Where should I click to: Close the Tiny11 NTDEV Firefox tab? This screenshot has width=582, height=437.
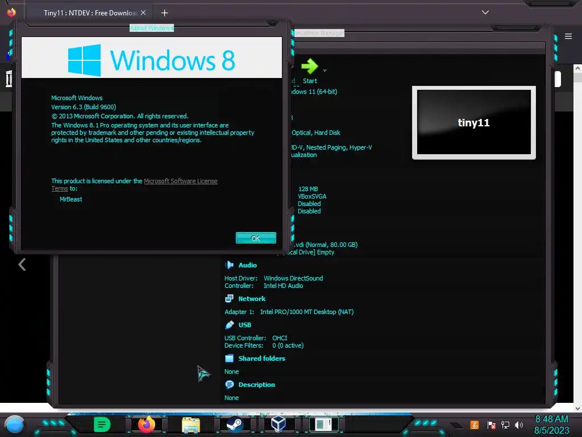point(143,13)
